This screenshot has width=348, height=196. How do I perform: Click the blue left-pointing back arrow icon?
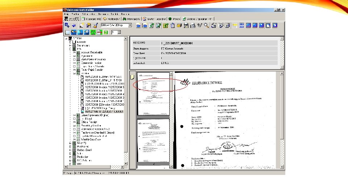click(74, 25)
